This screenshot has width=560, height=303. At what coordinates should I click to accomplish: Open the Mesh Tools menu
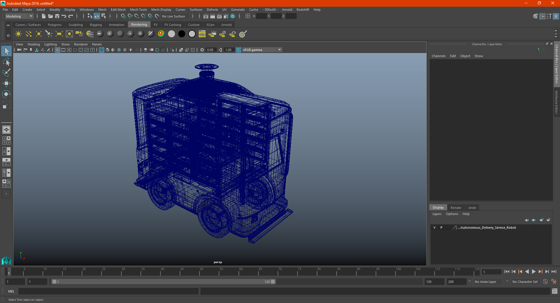(x=138, y=10)
